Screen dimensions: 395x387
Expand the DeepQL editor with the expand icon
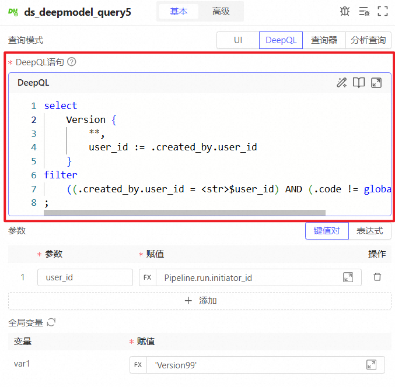[376, 83]
